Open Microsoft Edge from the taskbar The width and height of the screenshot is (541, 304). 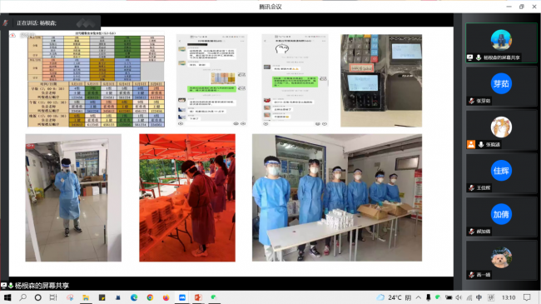click(134, 297)
